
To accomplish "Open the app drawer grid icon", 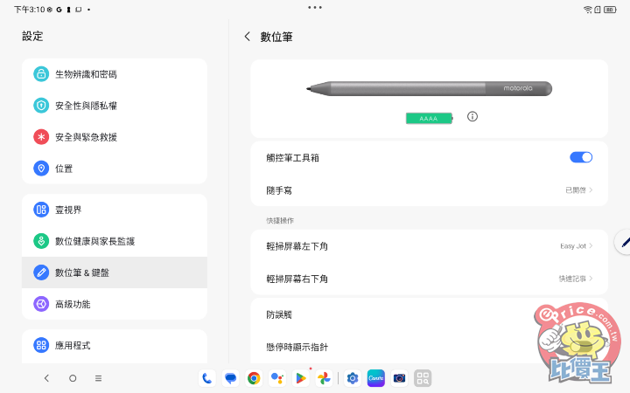I will click(423, 378).
